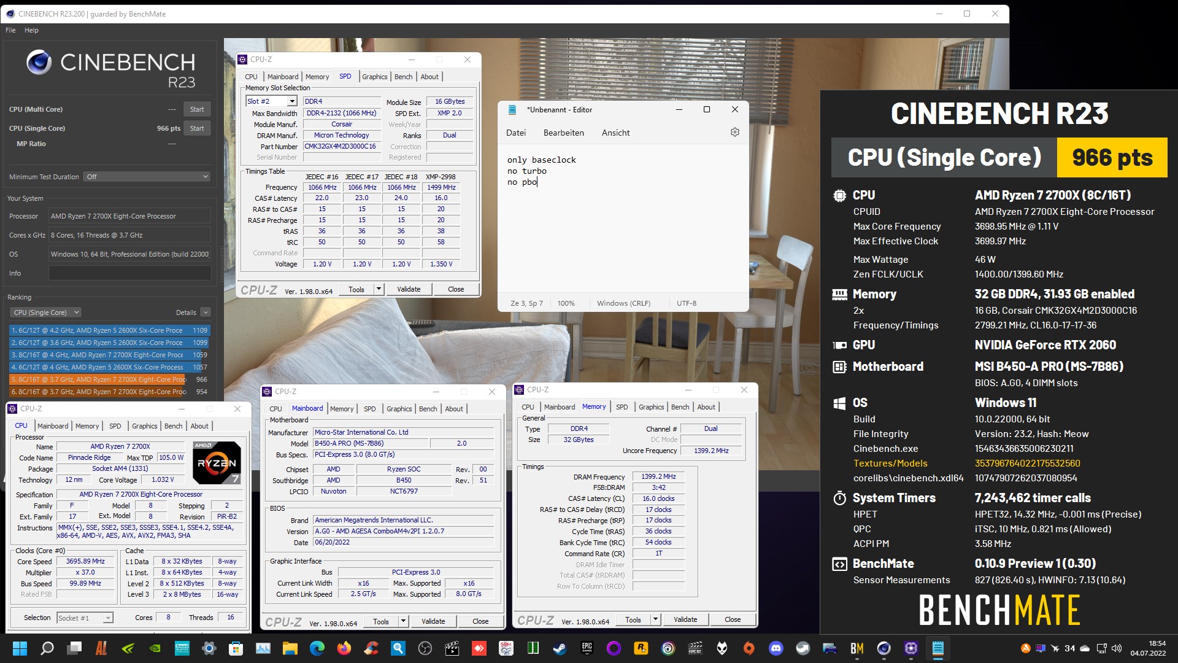Open Windows Start menu
1178x663 pixels.
coord(20,648)
